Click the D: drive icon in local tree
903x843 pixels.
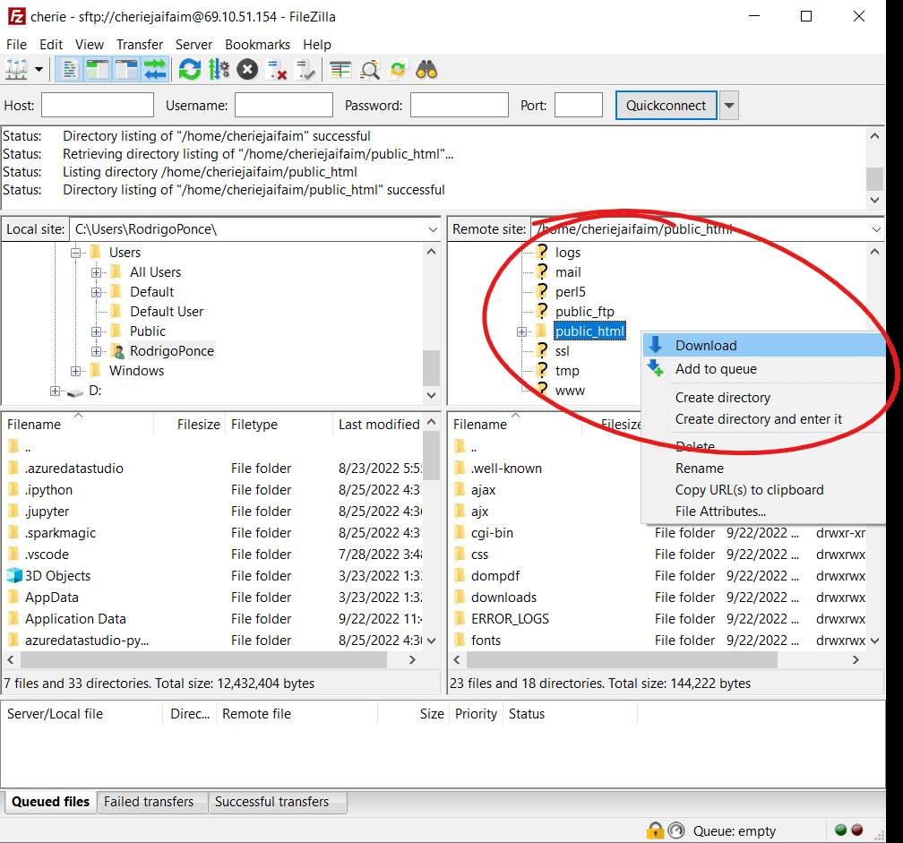[x=75, y=391]
